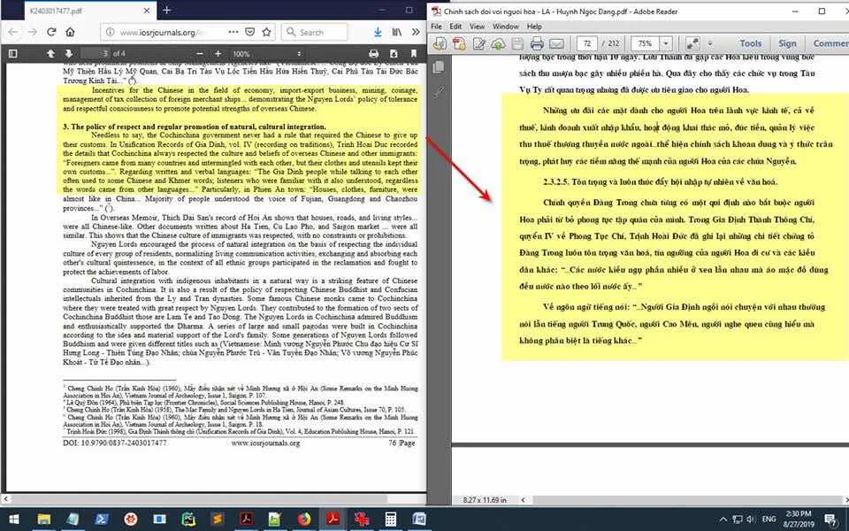Reload the page in Firefox
The image size is (849, 531).
(x=51, y=32)
